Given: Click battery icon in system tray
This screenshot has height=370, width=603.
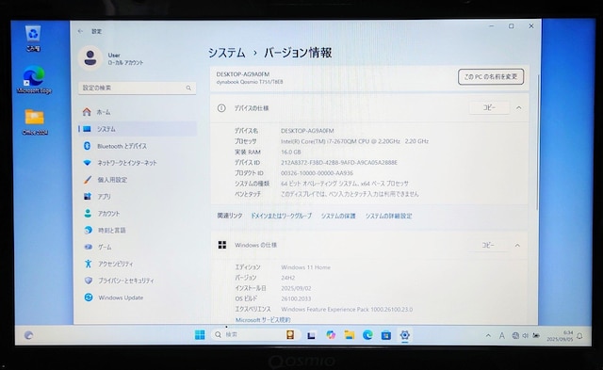Looking at the screenshot, I should pos(536,336).
